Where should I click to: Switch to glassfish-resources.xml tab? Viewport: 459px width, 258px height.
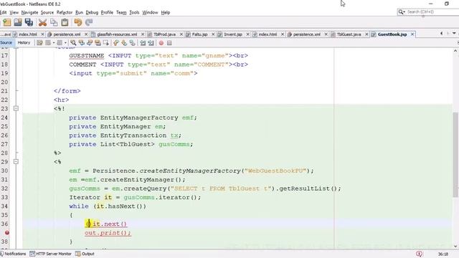(x=117, y=34)
